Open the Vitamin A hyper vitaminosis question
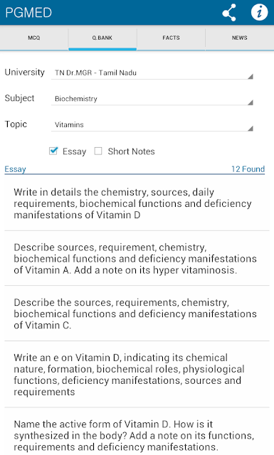Viewport: 274px width, 455px height. tap(137, 259)
